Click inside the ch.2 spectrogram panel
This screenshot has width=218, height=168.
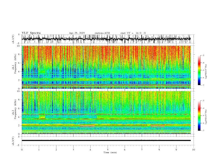pyautogui.click(x=106, y=113)
